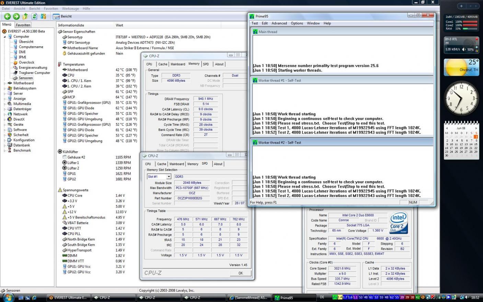Expand the Motherboard tree node
The image size is (483, 302).
coord(5,83)
